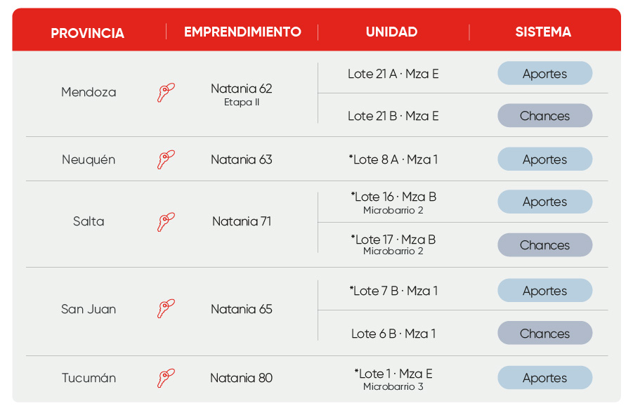633x413 pixels.
Task: Select the key icon next to Salta
Action: tap(166, 222)
